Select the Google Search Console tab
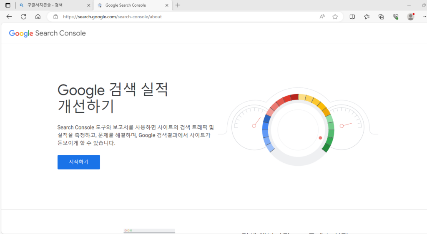The image size is (427, 234). [x=133, y=5]
